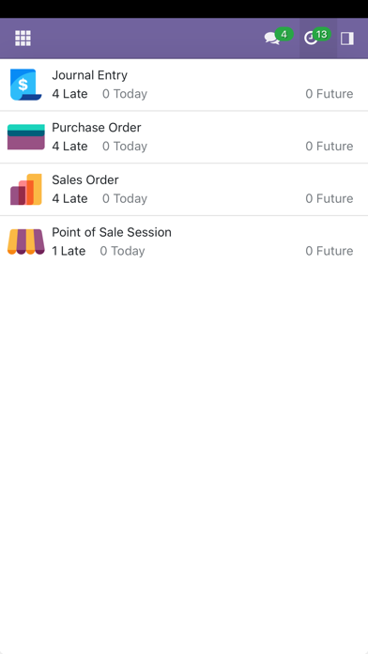Click the Point of Sale awning icon

pos(26,241)
